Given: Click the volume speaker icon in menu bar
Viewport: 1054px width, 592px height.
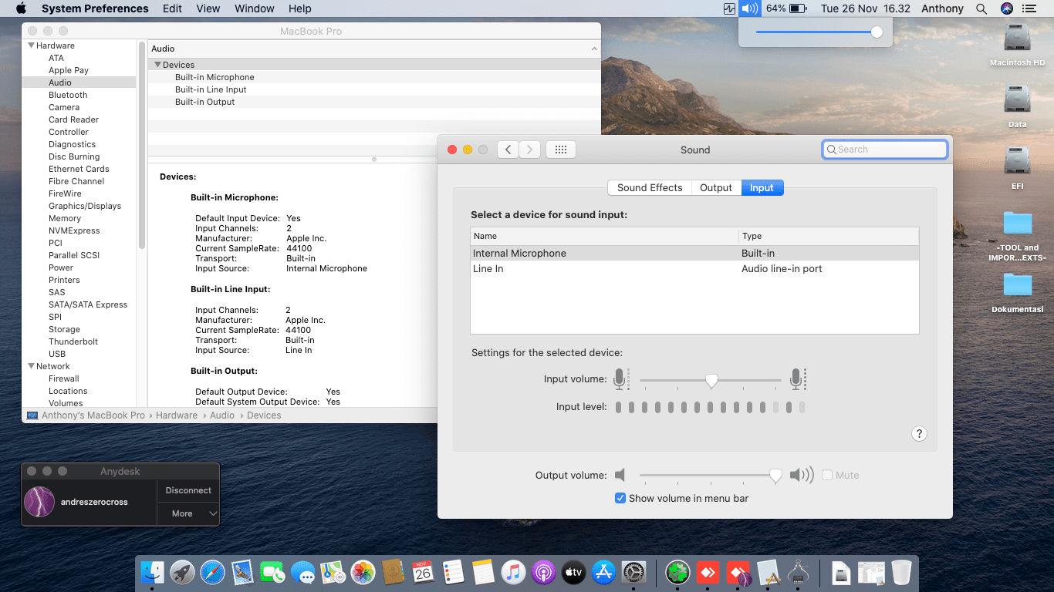Looking at the screenshot, I should click(x=748, y=8).
